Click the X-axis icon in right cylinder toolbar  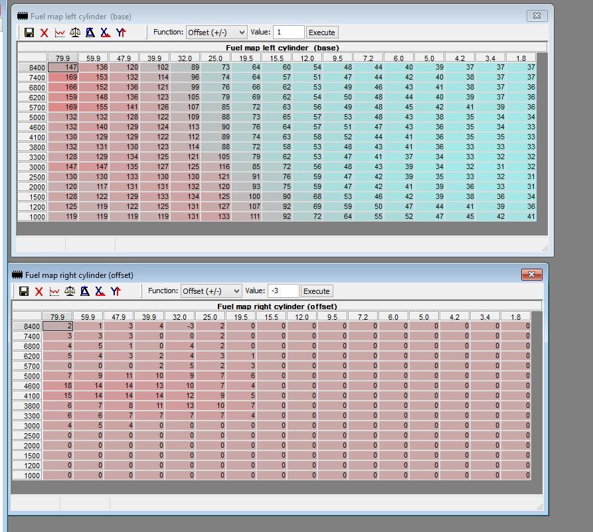click(100, 291)
